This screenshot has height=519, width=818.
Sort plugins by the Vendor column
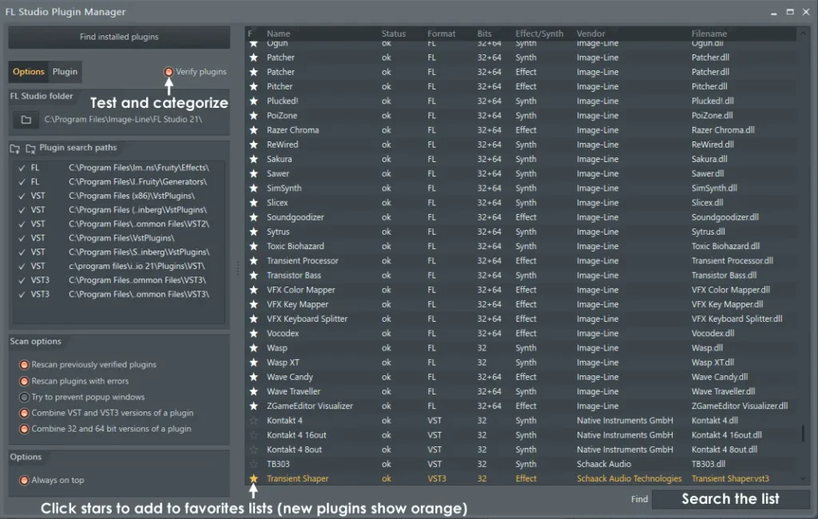[x=590, y=33]
